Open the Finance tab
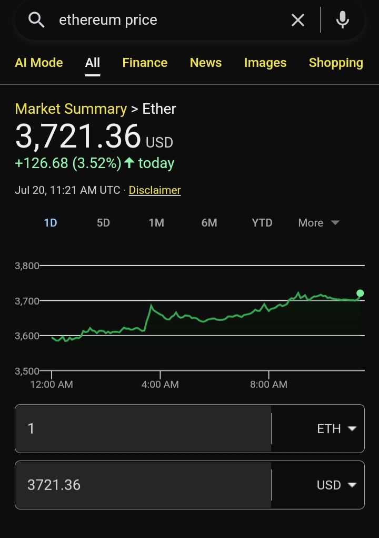 (145, 63)
